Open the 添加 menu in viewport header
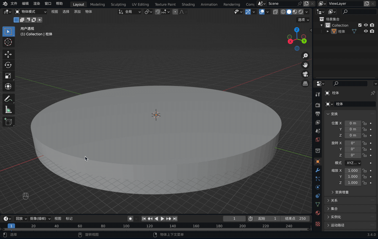Image resolution: width=378 pixels, height=239 pixels. 77,12
